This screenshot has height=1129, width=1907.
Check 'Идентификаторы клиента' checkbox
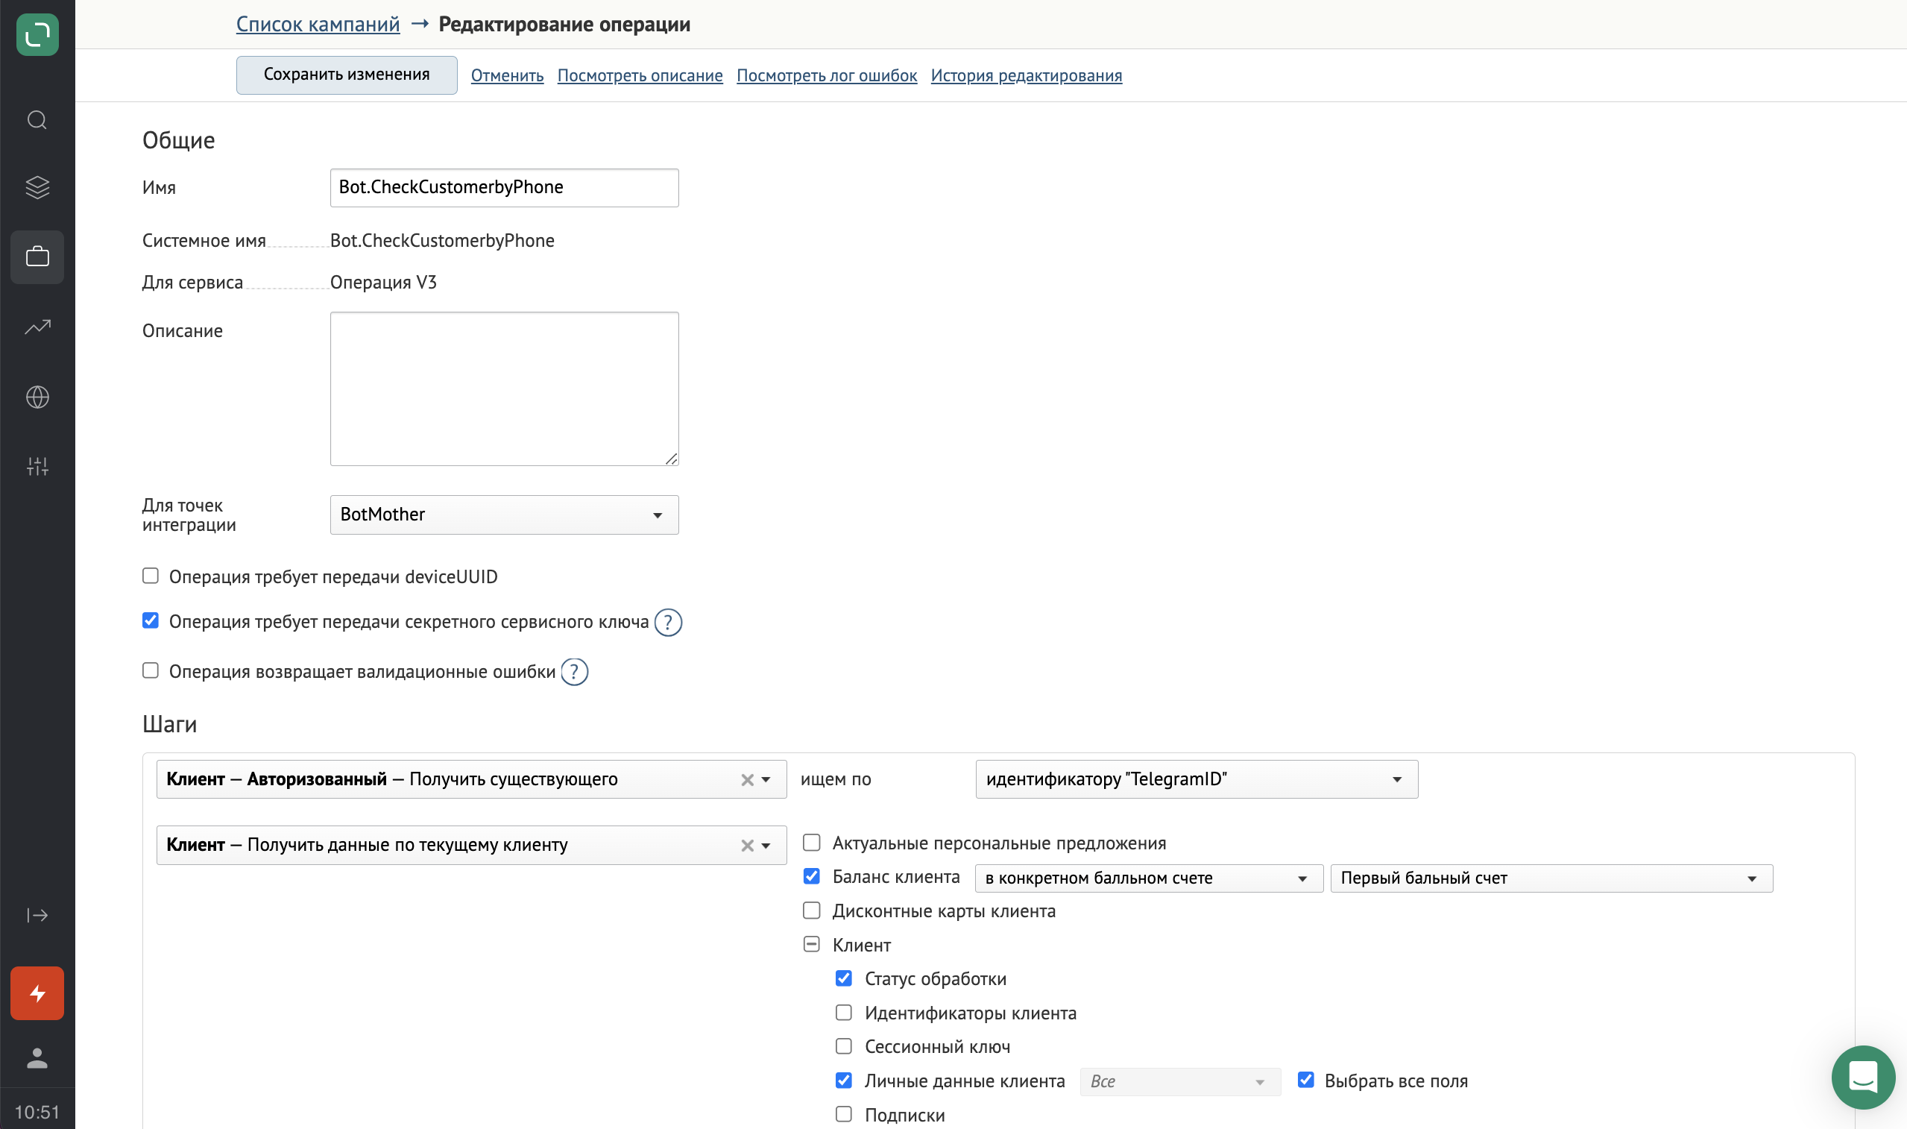coord(844,1013)
